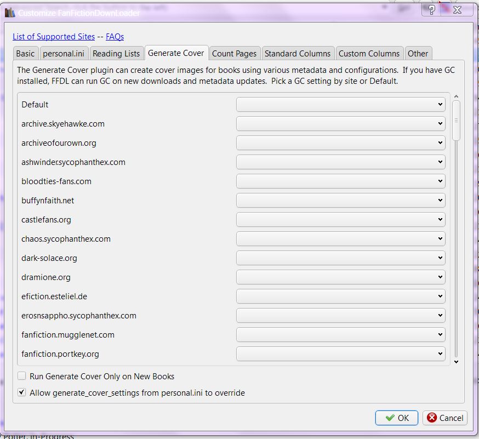Image resolution: width=479 pixels, height=439 pixels.
Task: Confirm settings with OK button
Action: click(397, 418)
